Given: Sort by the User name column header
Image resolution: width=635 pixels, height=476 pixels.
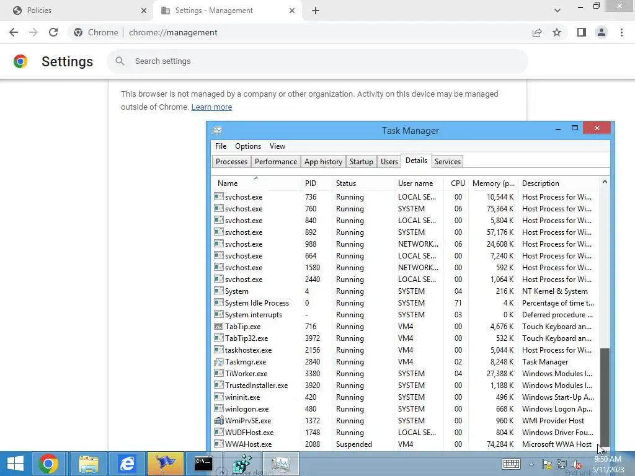Looking at the screenshot, I should pos(419,183).
